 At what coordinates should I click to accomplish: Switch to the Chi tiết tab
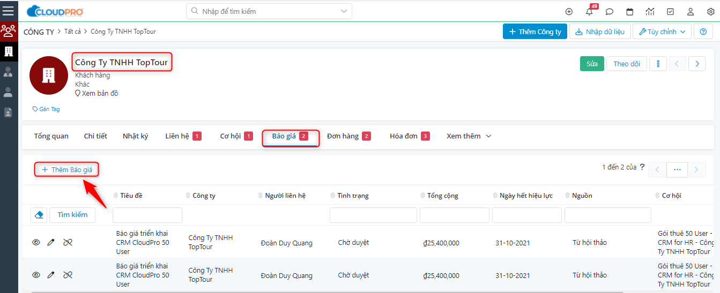coord(95,136)
